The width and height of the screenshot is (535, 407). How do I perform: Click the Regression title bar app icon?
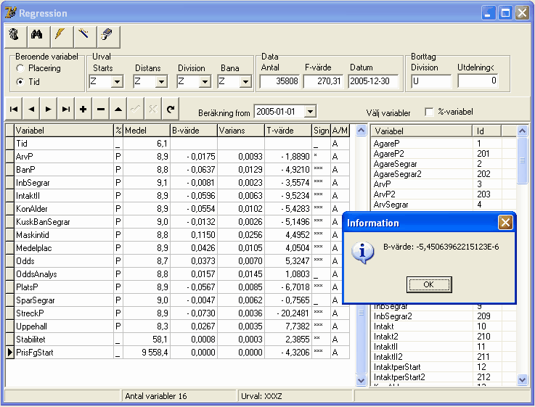click(11, 12)
